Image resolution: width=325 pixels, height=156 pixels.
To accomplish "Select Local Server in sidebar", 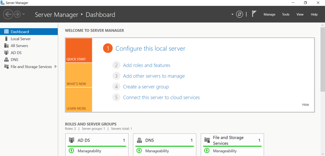I will (x=20, y=39).
